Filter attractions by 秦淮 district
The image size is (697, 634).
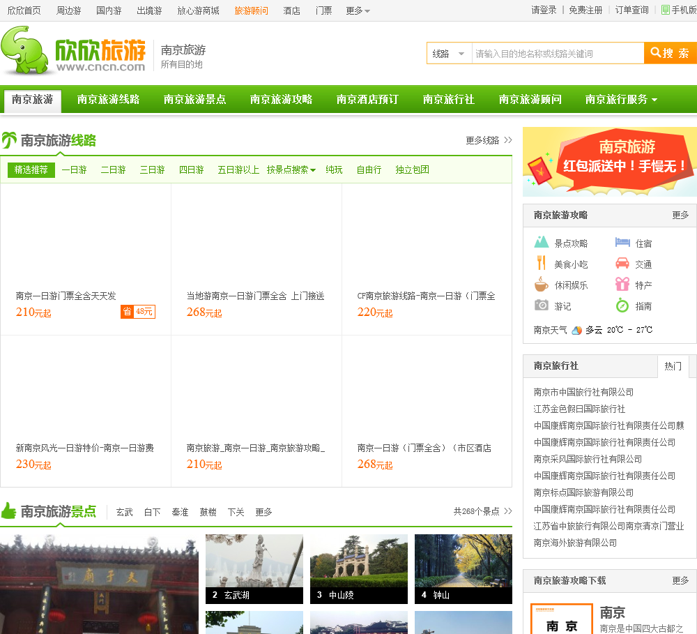(180, 512)
